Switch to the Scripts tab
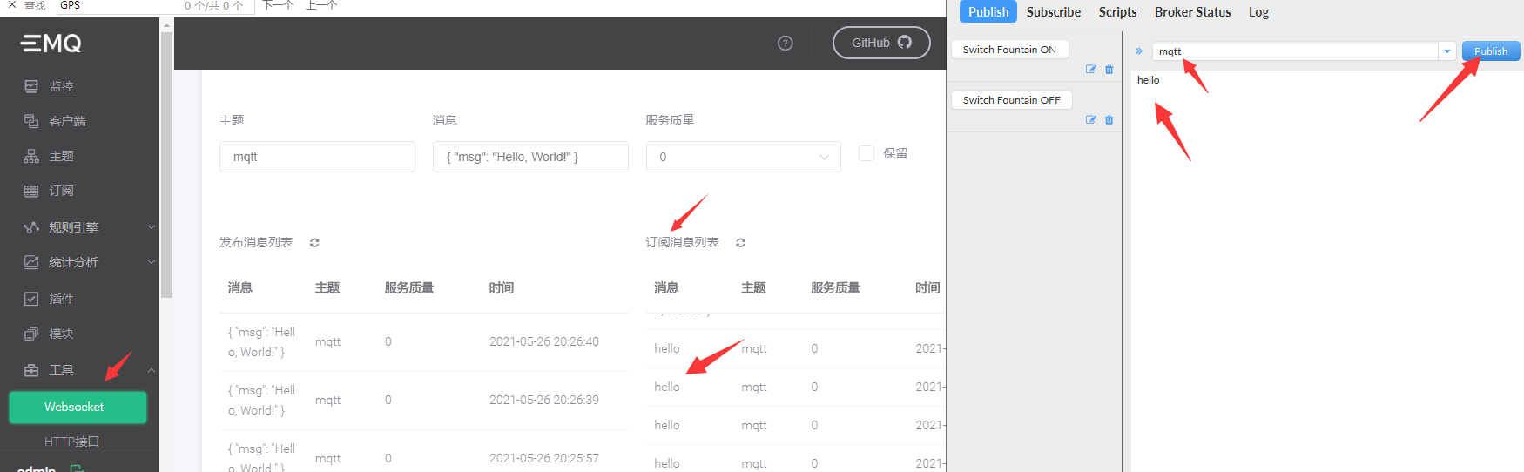Image resolution: width=1524 pixels, height=472 pixels. [x=1117, y=11]
